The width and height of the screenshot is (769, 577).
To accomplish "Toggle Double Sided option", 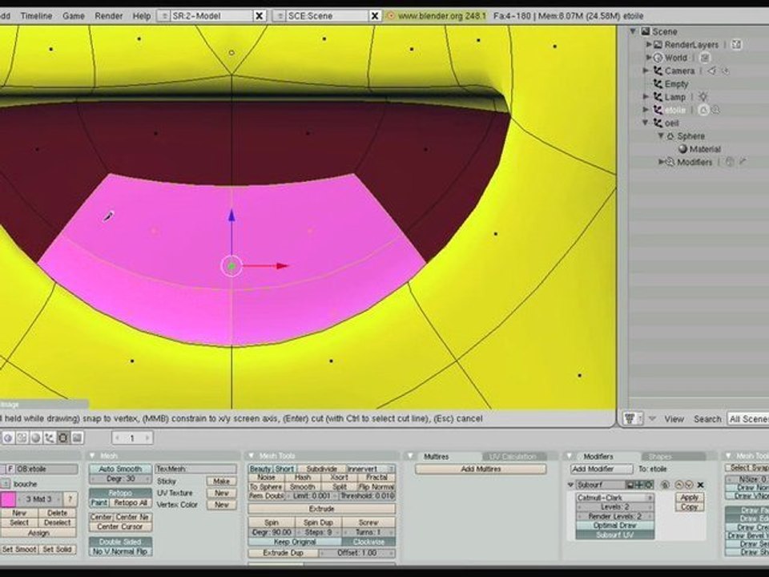I will (x=120, y=542).
